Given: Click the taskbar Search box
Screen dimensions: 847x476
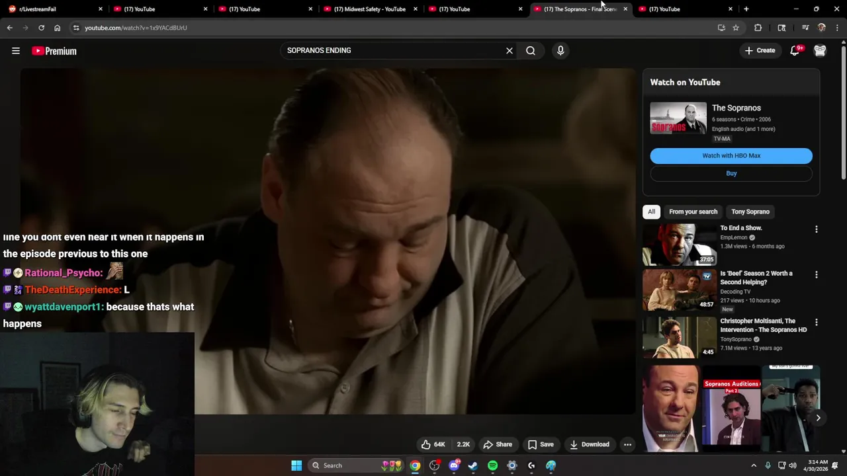Looking at the screenshot, I should point(356,465).
